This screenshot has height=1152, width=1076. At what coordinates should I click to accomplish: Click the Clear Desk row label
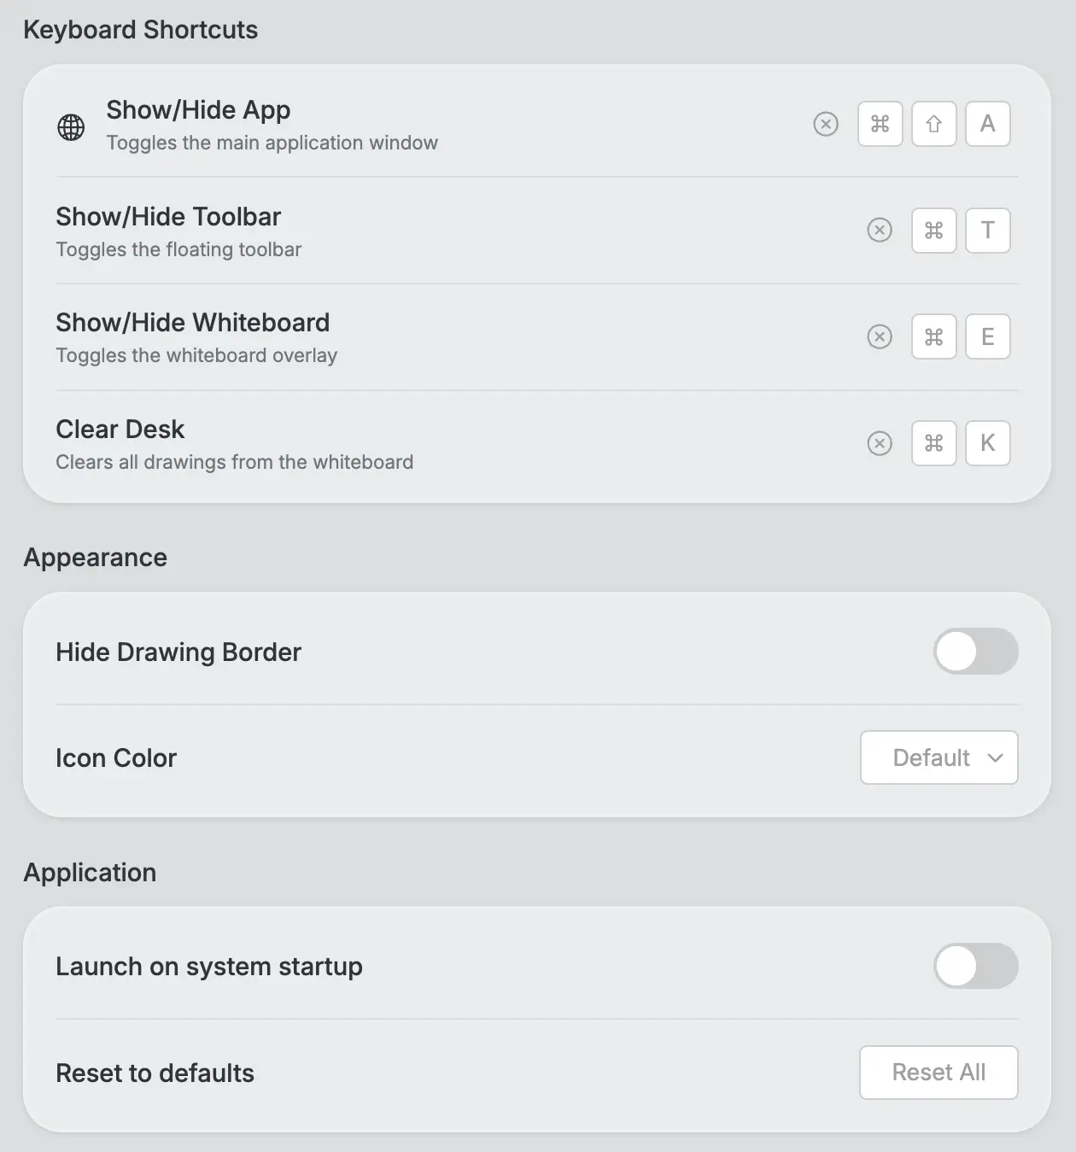(120, 429)
